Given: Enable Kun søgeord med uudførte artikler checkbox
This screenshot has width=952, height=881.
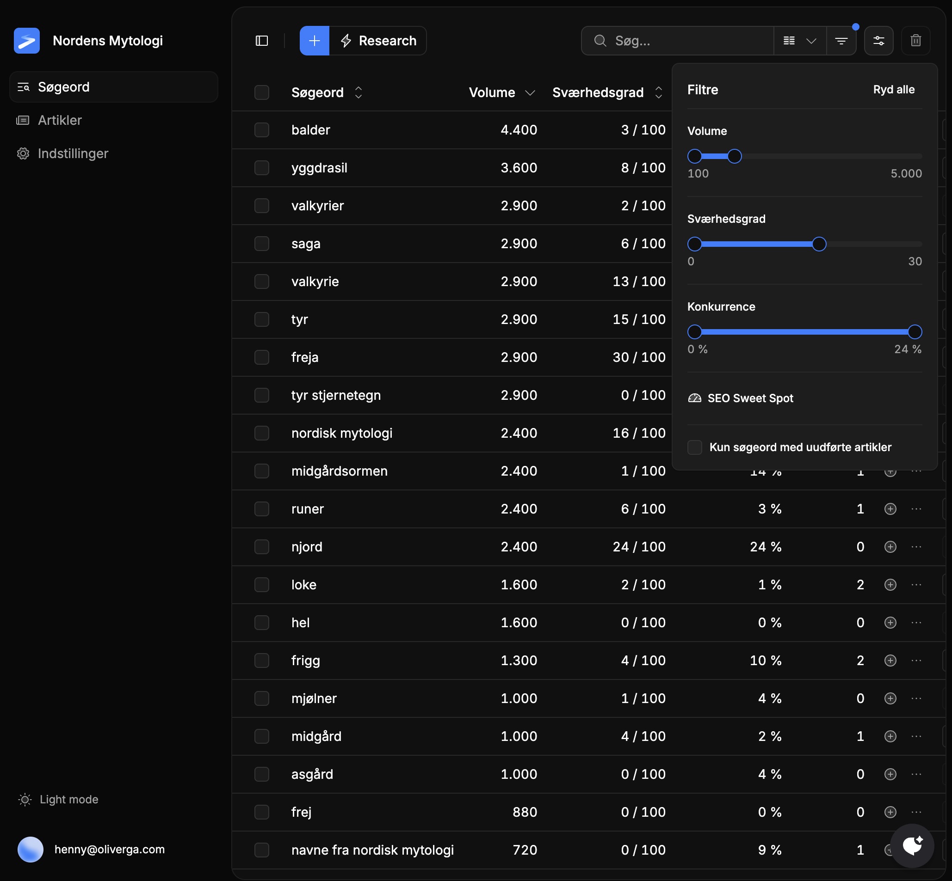Looking at the screenshot, I should coord(694,447).
